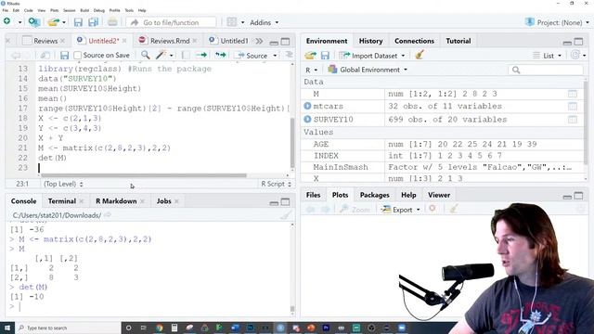The width and height of the screenshot is (594, 334).
Task: Click the editor horizontal scrollbar
Action: coord(144,175)
